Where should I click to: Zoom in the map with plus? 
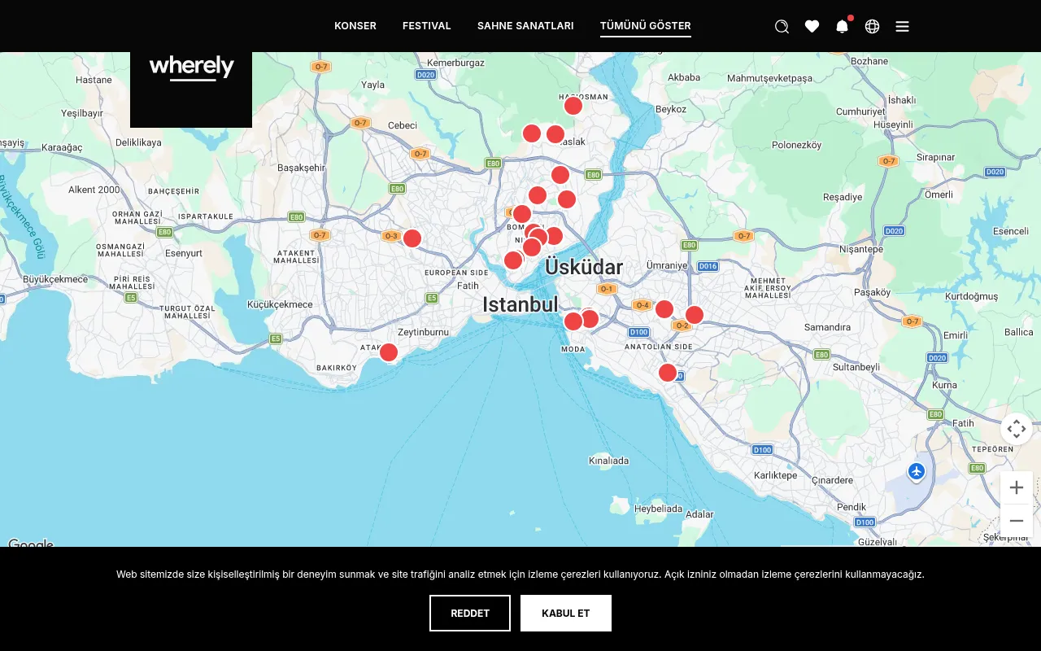click(x=1017, y=488)
